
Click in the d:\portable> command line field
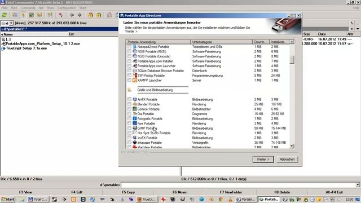click(238, 185)
